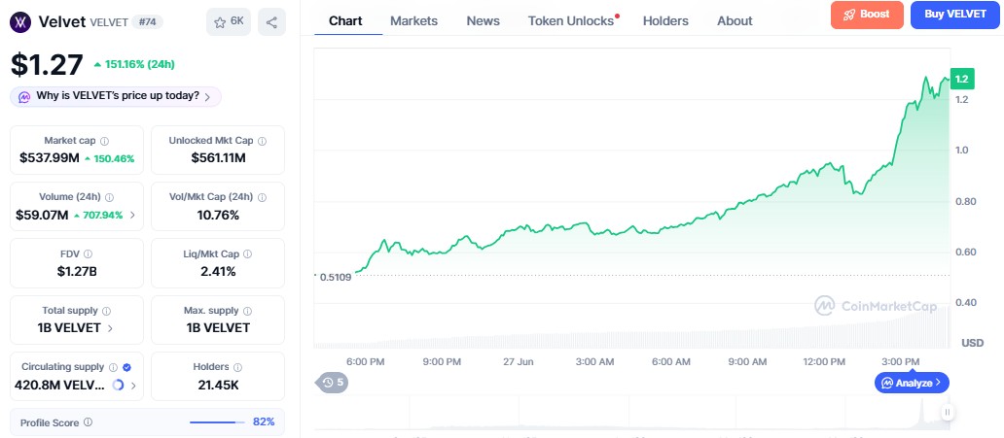
Task: Click the 21.45K holders value
Action: click(x=218, y=386)
